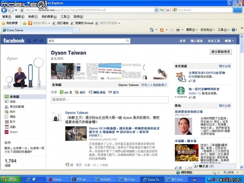
Task: Open the 帳號 account dropdown
Action: click(x=230, y=41)
